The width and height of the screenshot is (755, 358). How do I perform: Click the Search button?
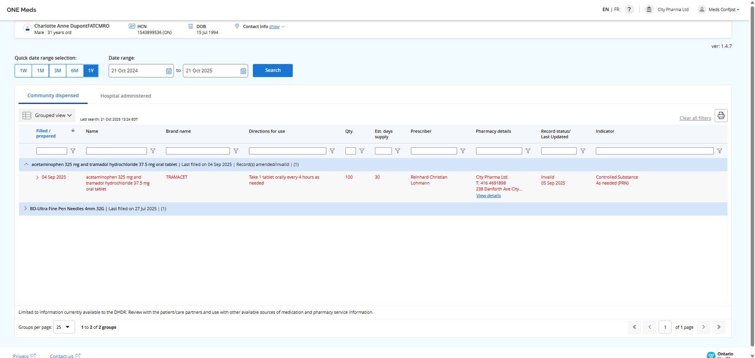click(272, 71)
